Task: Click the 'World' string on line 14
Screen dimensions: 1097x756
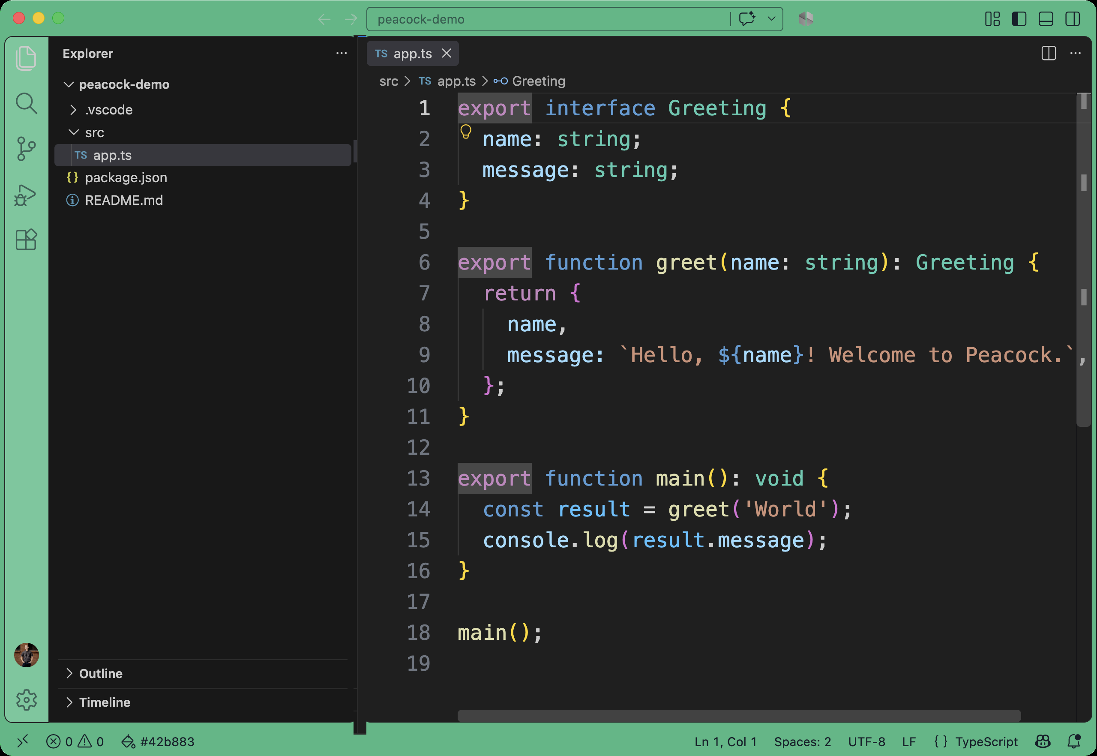Action: tap(785, 509)
